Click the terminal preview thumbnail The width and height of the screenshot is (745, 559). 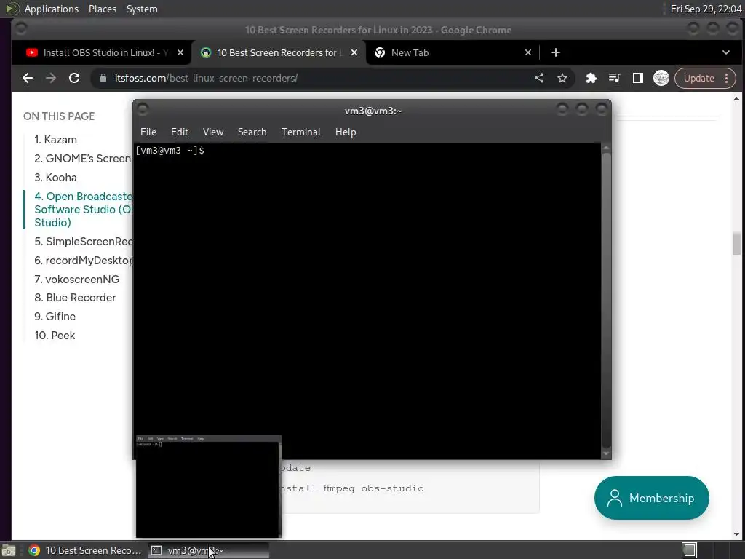coord(209,487)
